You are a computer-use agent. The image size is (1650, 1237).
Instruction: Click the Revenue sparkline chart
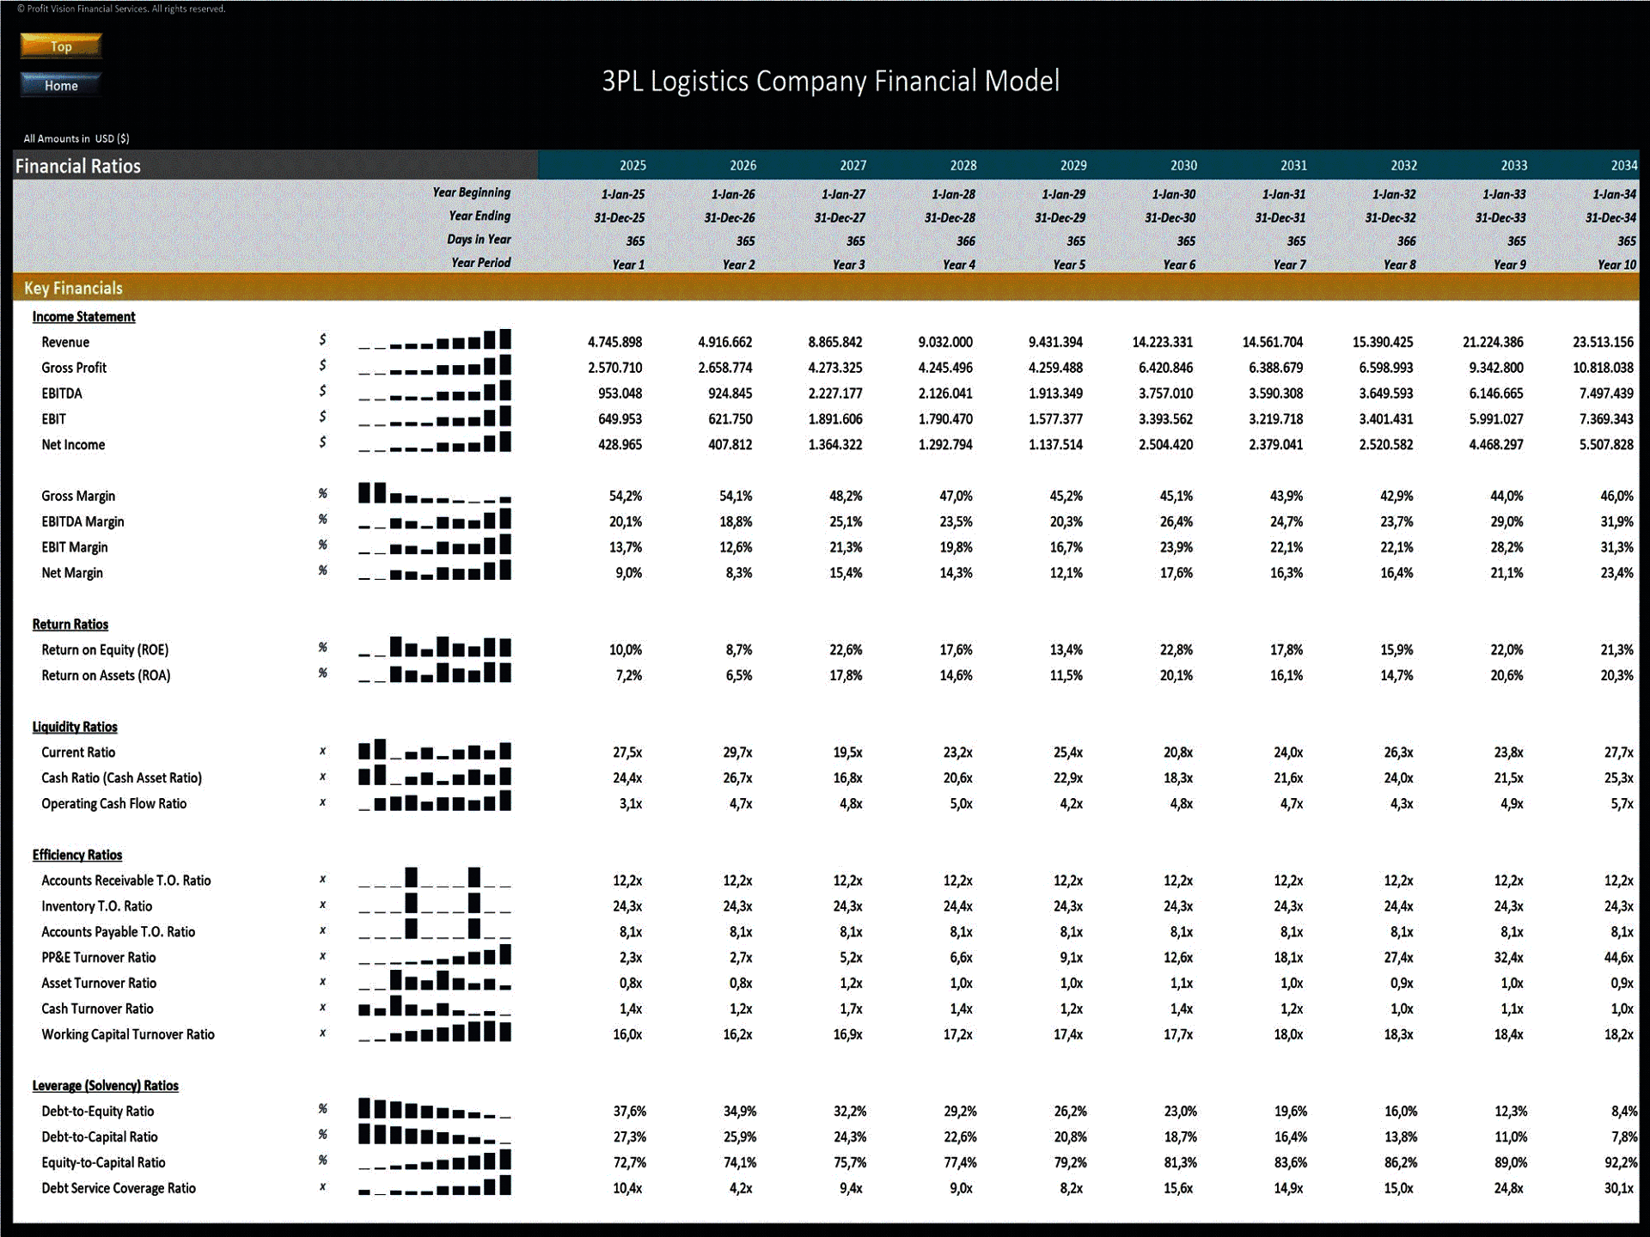click(x=435, y=340)
